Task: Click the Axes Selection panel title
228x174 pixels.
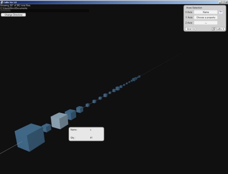Action: coord(194,8)
